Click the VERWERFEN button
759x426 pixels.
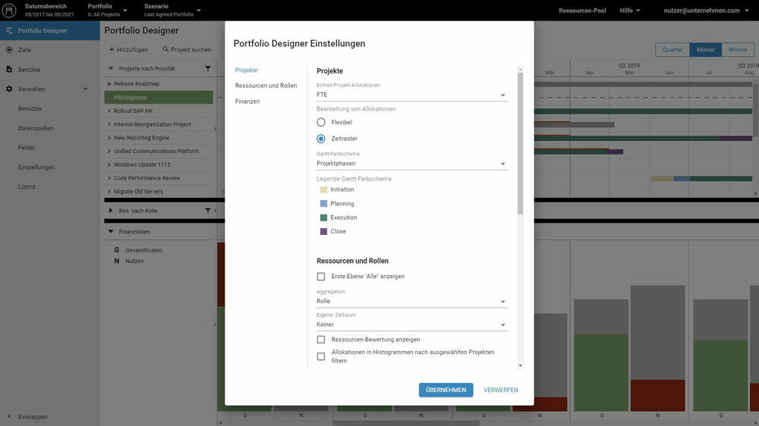click(501, 390)
